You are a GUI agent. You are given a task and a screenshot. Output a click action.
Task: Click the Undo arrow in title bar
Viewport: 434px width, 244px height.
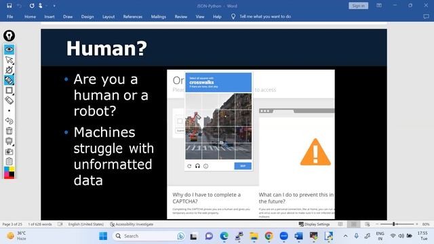click(x=19, y=5)
